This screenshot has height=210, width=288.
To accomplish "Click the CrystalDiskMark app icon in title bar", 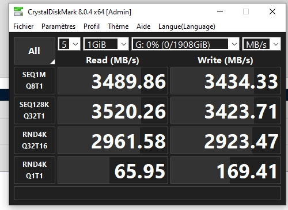I will tap(18, 12).
